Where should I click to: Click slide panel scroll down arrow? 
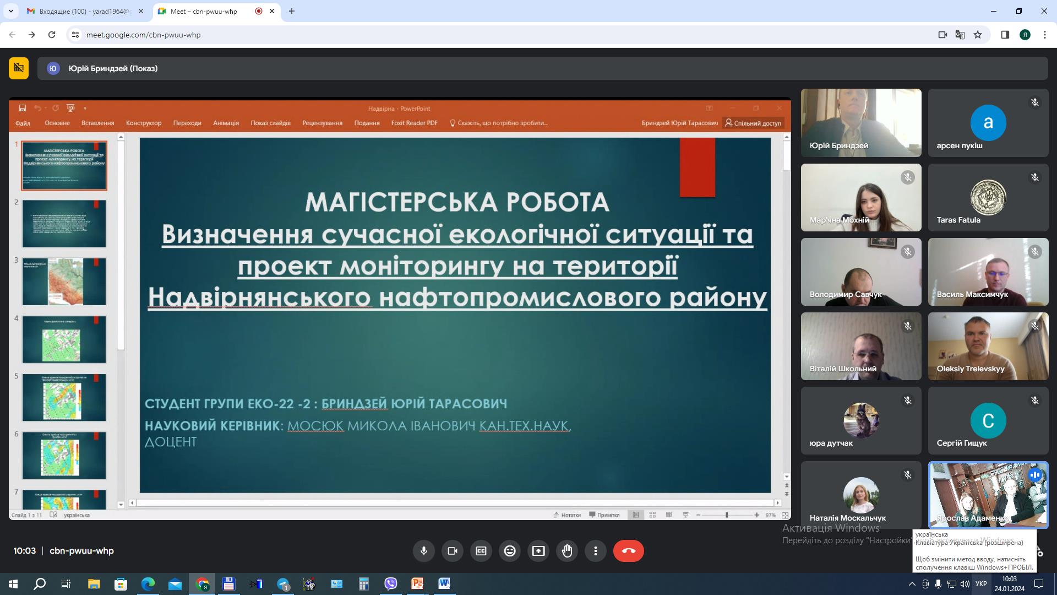[121, 505]
